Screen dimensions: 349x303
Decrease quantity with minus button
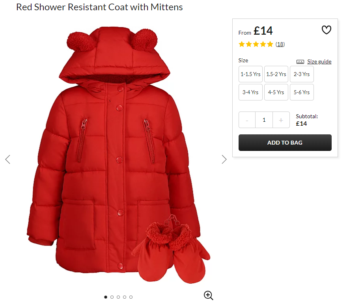[x=247, y=120]
